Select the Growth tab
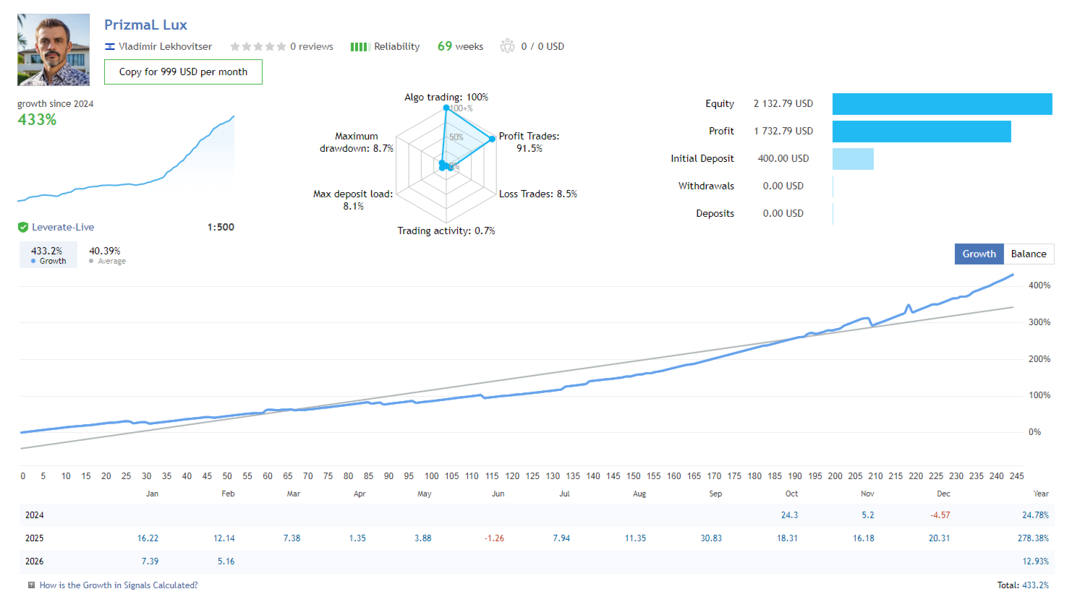 979,254
